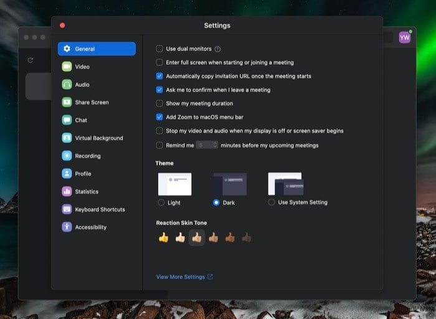Uncheck Ask me to confirm when leaving
The image size is (436, 319).
coord(159,90)
